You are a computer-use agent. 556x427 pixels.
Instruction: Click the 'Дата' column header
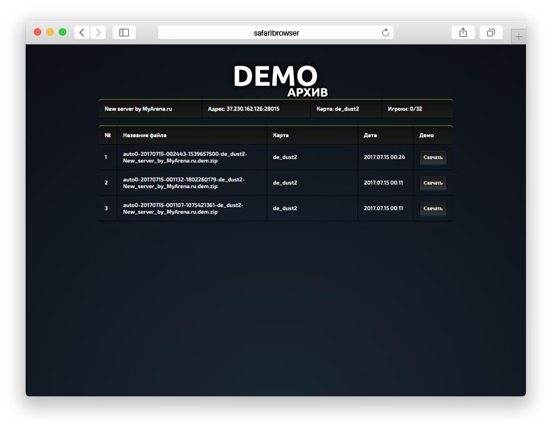point(386,135)
